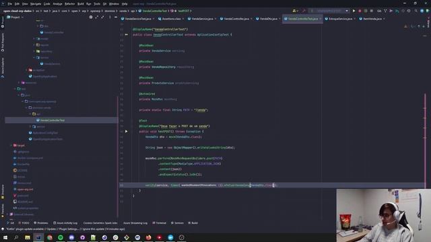Open Windows Start menu
This screenshot has height=242, width=431.
[x=5, y=237]
